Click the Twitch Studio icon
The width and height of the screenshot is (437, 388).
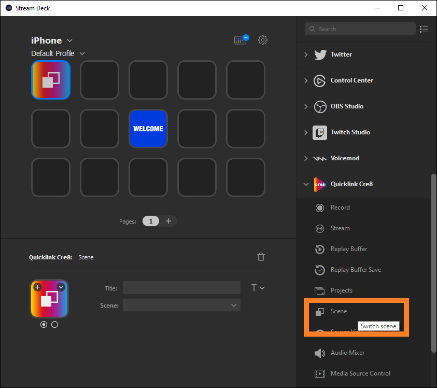320,132
